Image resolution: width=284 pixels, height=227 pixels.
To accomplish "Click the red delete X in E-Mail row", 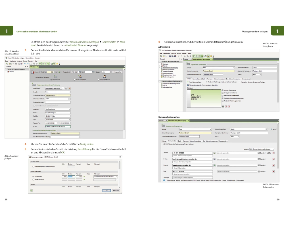I will click(273, 159).
